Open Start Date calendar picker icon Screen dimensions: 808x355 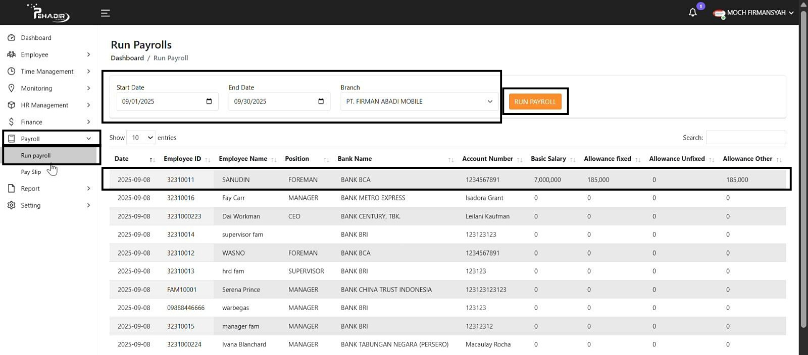tap(209, 101)
